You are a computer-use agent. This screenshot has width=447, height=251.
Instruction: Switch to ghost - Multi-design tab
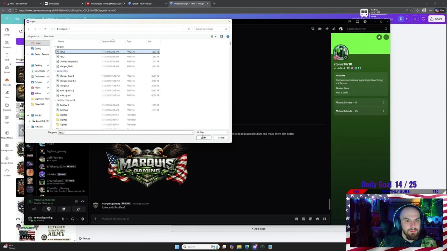click(x=147, y=3)
